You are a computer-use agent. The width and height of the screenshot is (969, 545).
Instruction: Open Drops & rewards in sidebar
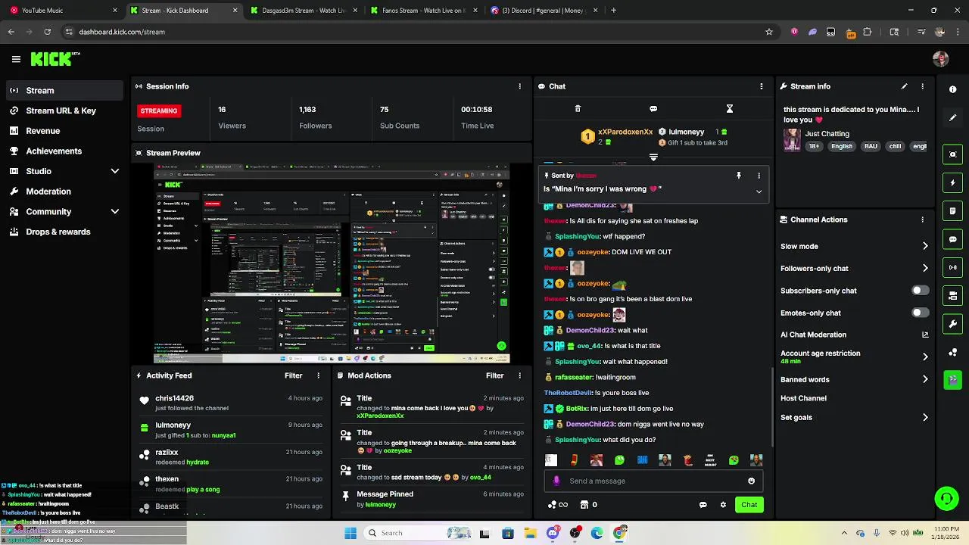pos(58,232)
